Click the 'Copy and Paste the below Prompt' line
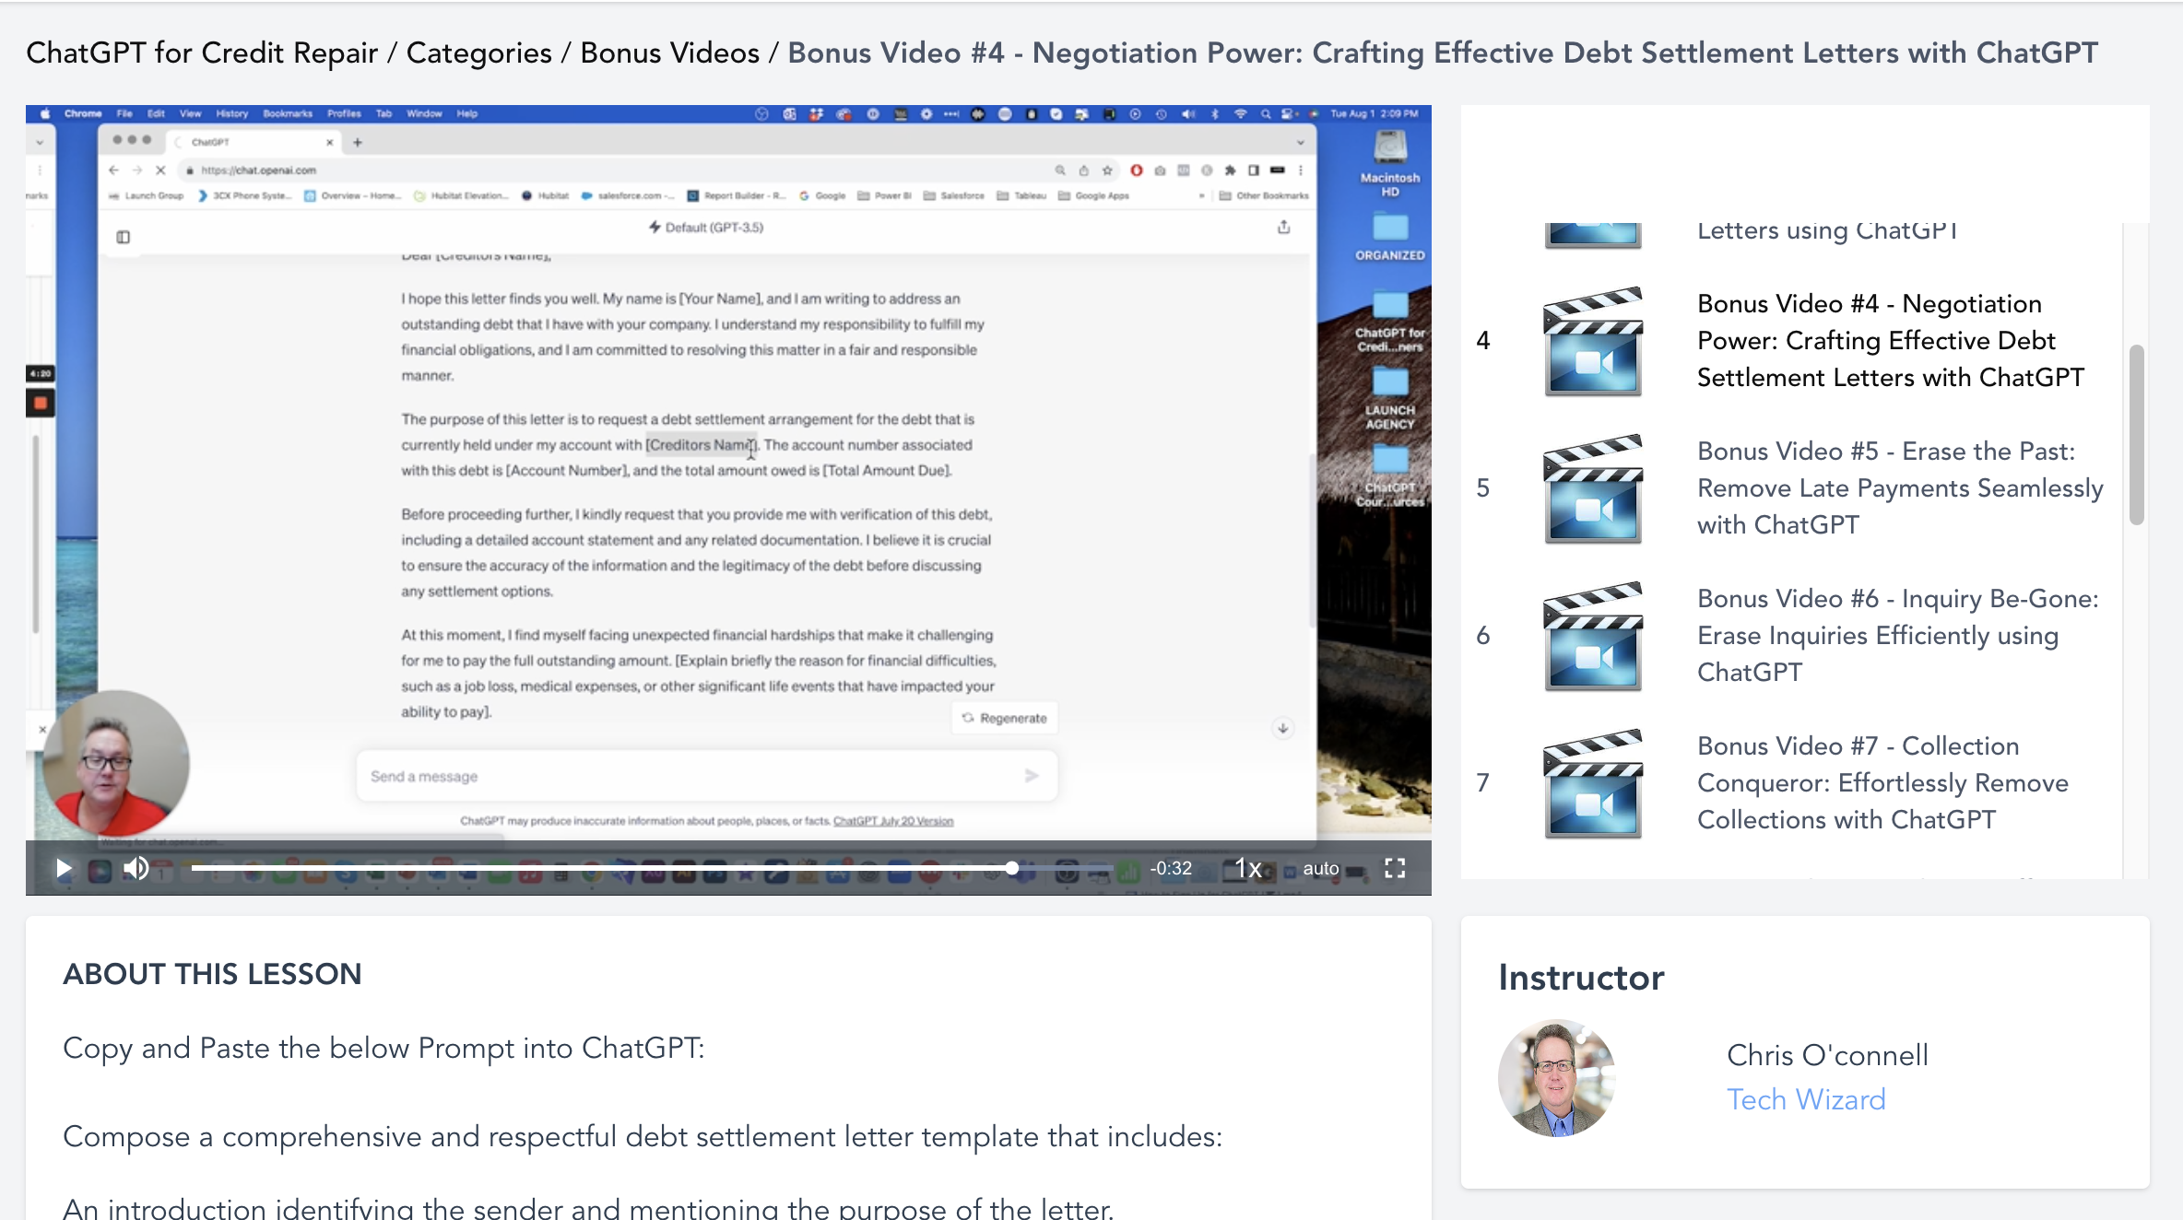 383,1048
